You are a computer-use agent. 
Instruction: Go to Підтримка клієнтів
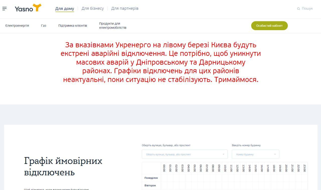[x=73, y=26]
